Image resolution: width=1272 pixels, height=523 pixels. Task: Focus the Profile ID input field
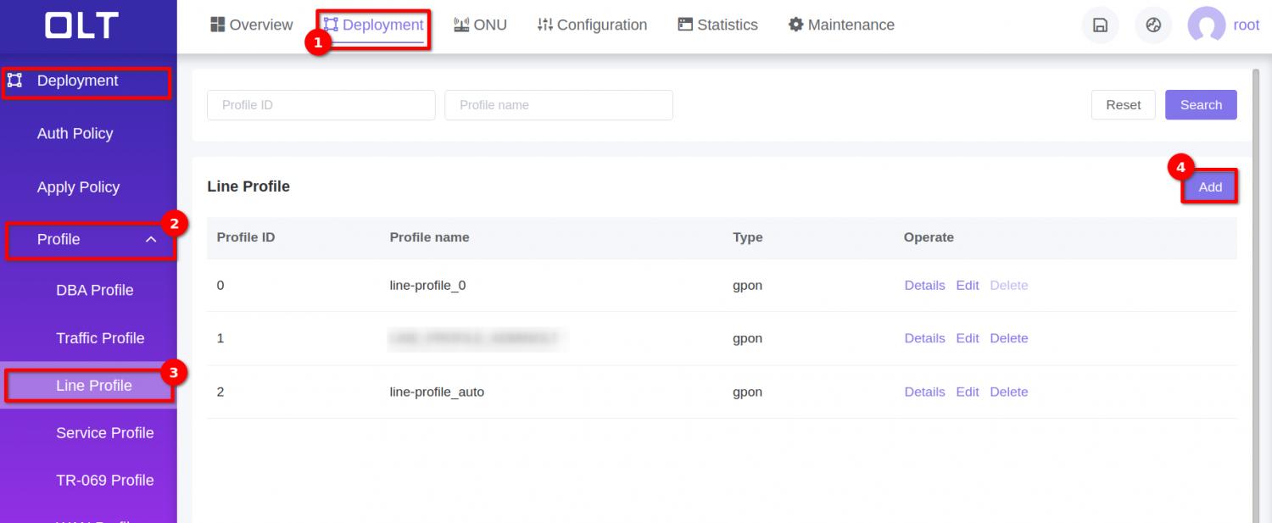tap(321, 105)
